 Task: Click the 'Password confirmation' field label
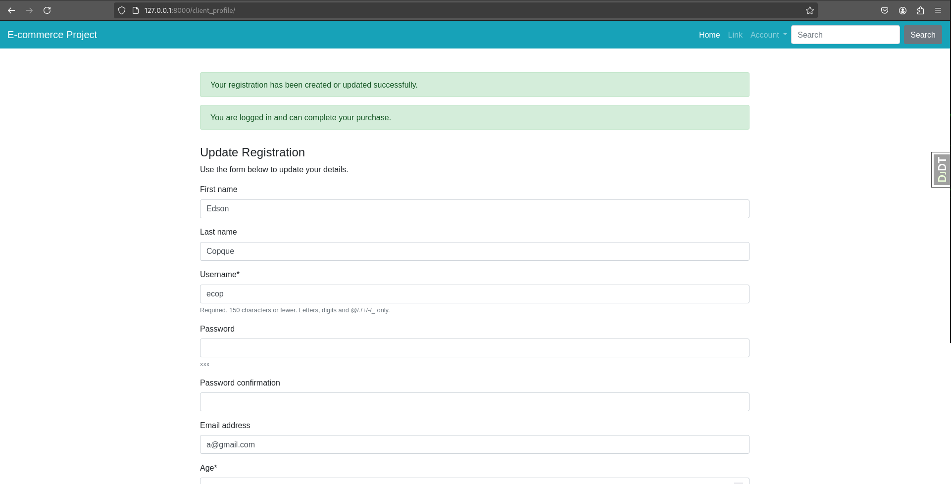[240, 383]
